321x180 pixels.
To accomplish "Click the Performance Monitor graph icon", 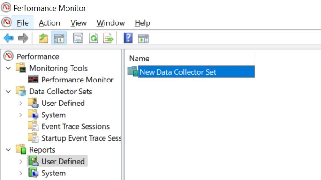I will 33,79.
